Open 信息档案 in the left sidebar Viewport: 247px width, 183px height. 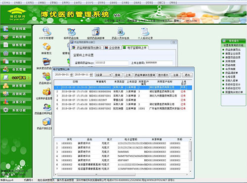point(16,29)
